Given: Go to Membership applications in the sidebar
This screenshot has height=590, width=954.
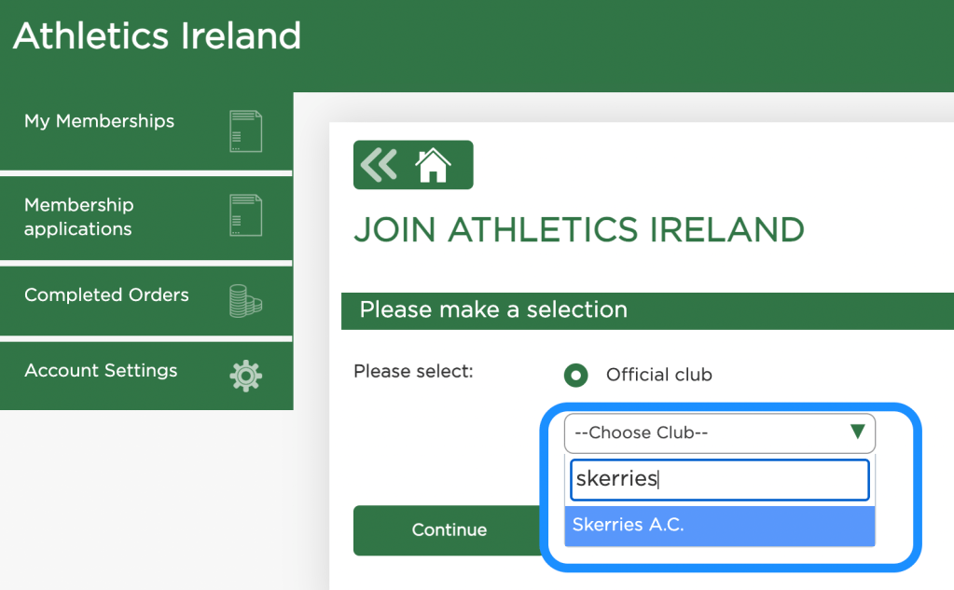Looking at the screenshot, I should [x=79, y=216].
